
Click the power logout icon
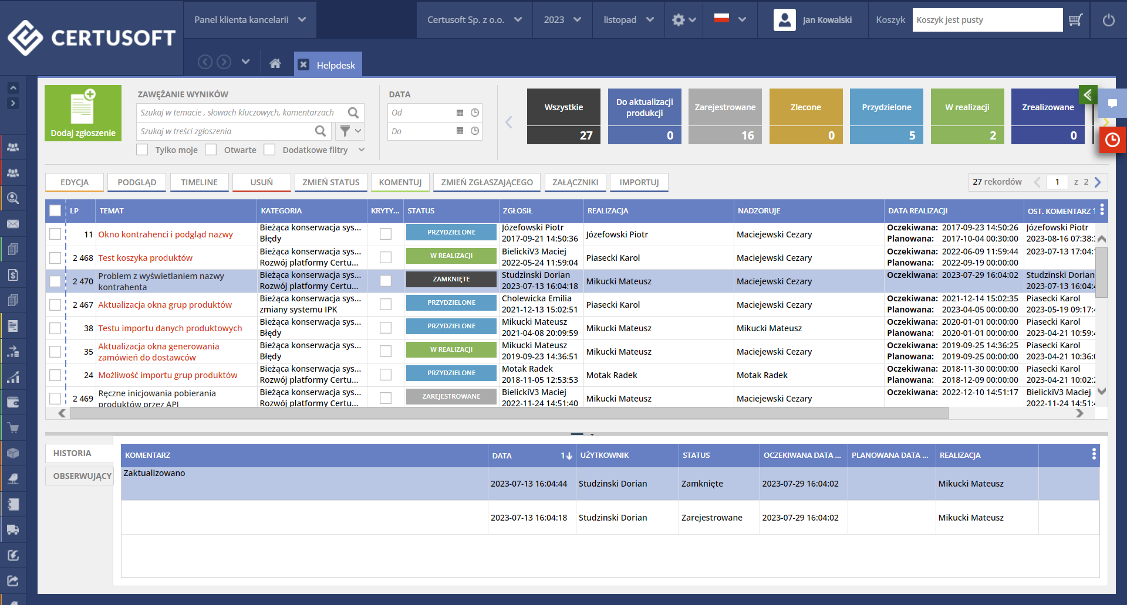tap(1108, 20)
